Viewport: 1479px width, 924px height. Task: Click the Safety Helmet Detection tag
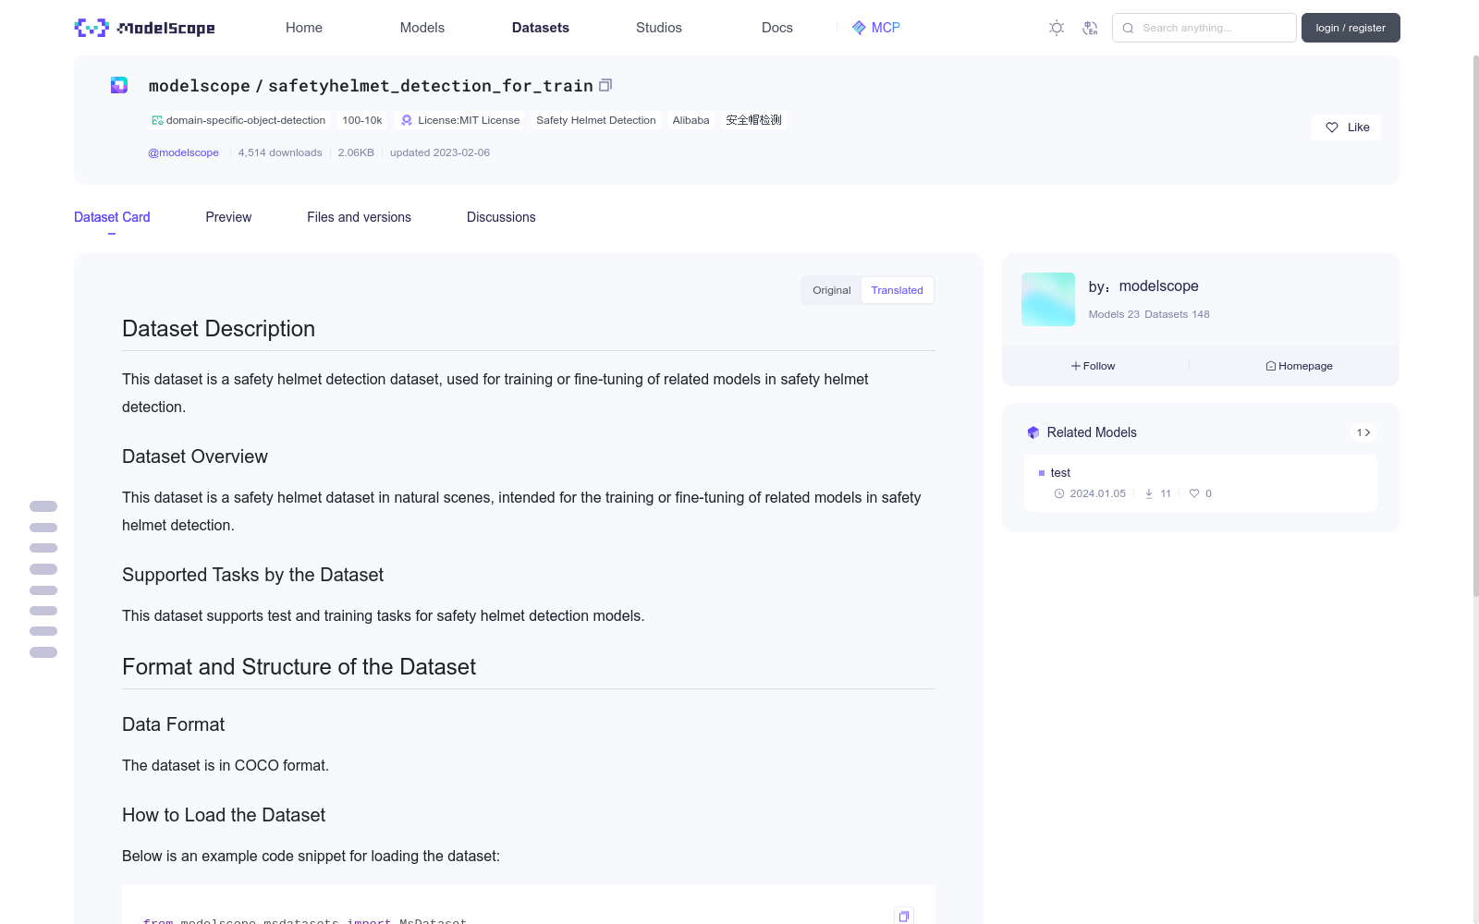pyautogui.click(x=596, y=120)
